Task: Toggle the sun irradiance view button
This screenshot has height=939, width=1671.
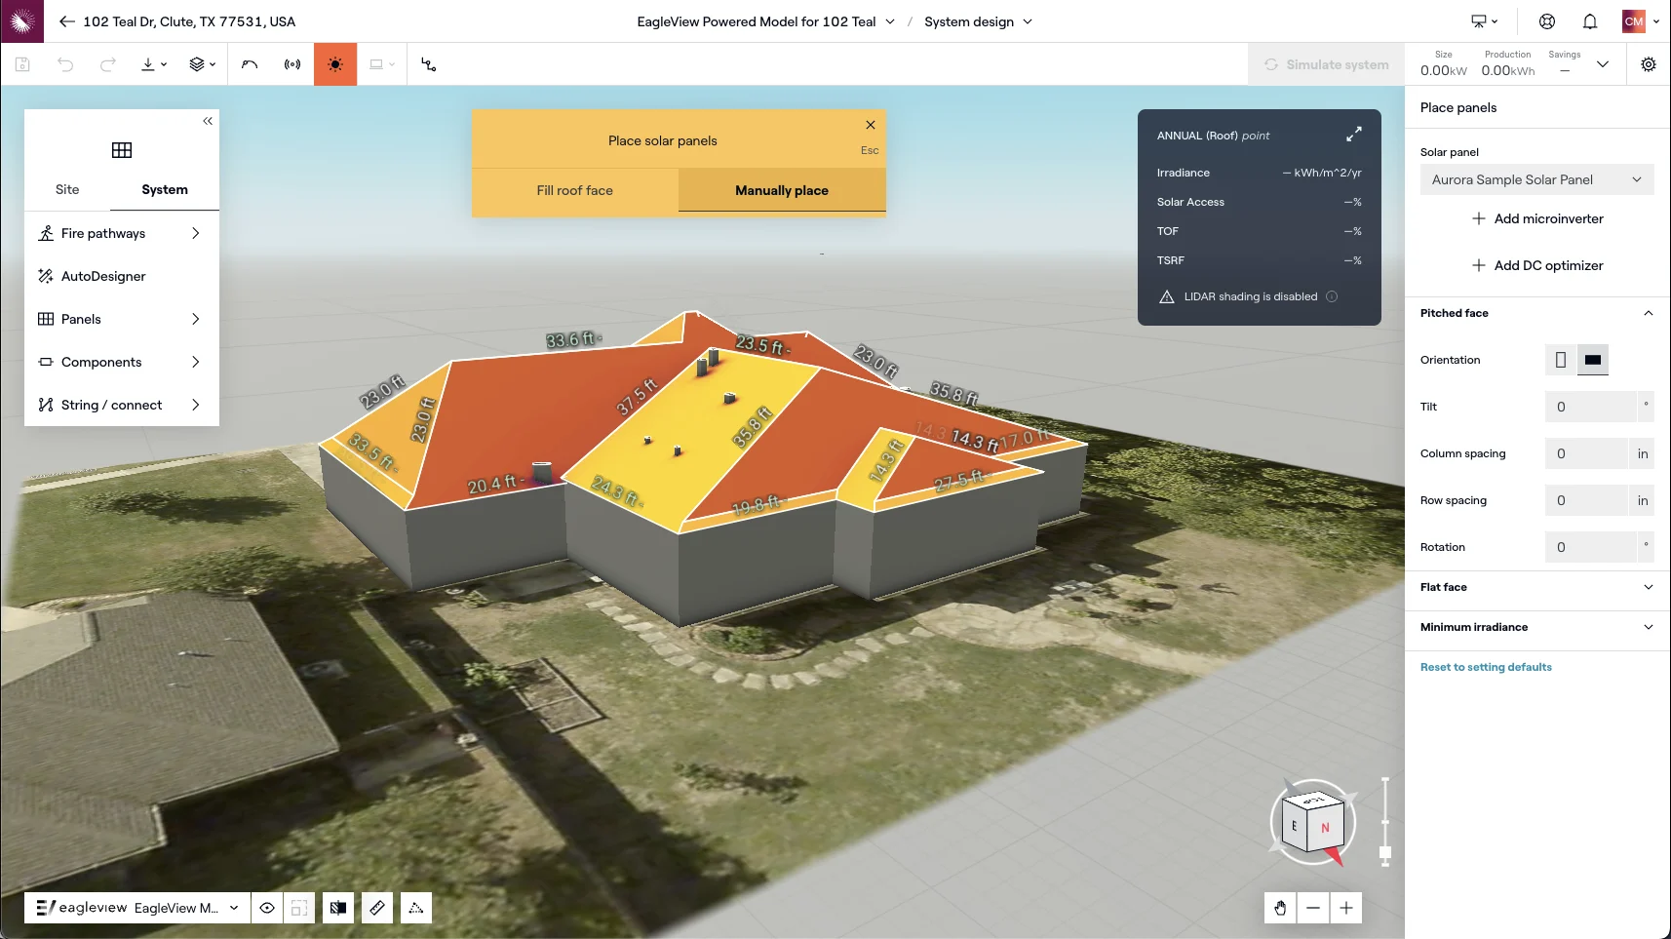Action: tap(335, 64)
